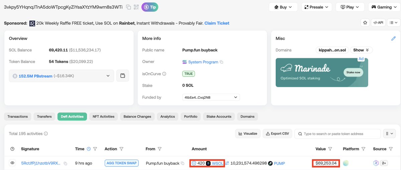Viewport: 401px width, 170px height.
Task: Select the Defi Activities tab
Action: tap(72, 117)
